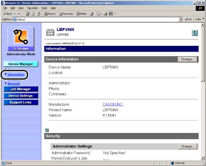Open the Information link in sidebar
Image resolution: width=206 pixels, height=166 pixels.
pos(16,75)
